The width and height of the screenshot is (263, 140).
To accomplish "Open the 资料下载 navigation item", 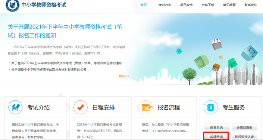I will [x=208, y=5].
